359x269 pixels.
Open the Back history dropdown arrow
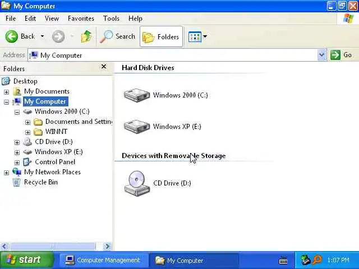43,36
